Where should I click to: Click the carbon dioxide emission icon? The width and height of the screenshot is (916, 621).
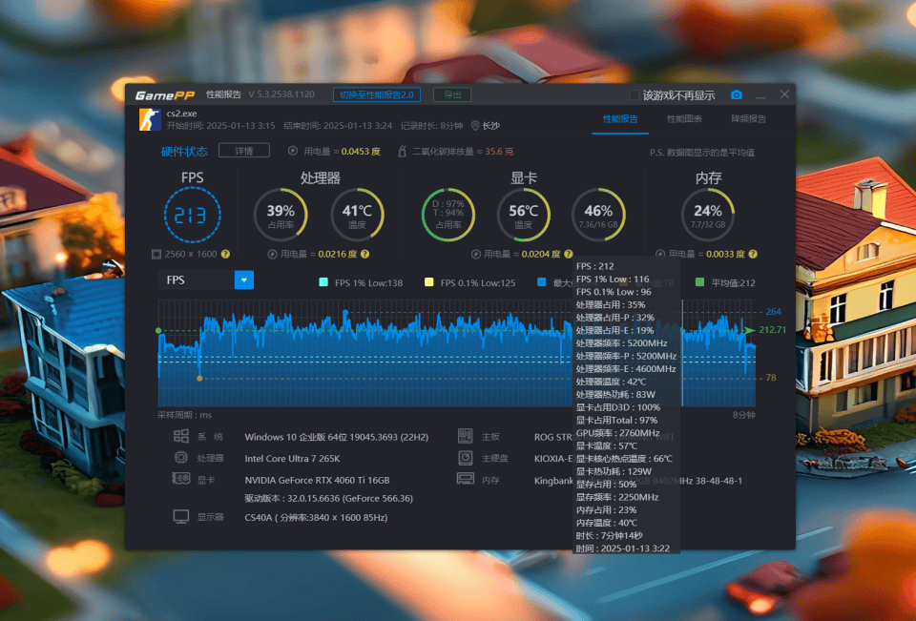coord(402,151)
